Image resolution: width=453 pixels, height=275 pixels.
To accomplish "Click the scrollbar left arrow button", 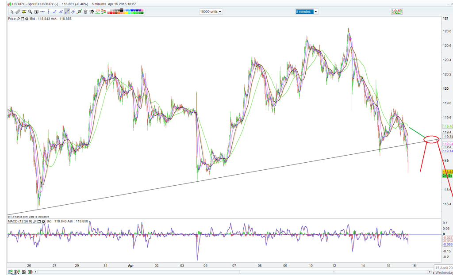I will pyautogui.click(x=35, y=272).
